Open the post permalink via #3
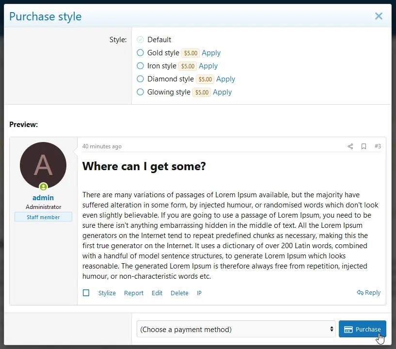This screenshot has height=349, width=396. coord(378,146)
